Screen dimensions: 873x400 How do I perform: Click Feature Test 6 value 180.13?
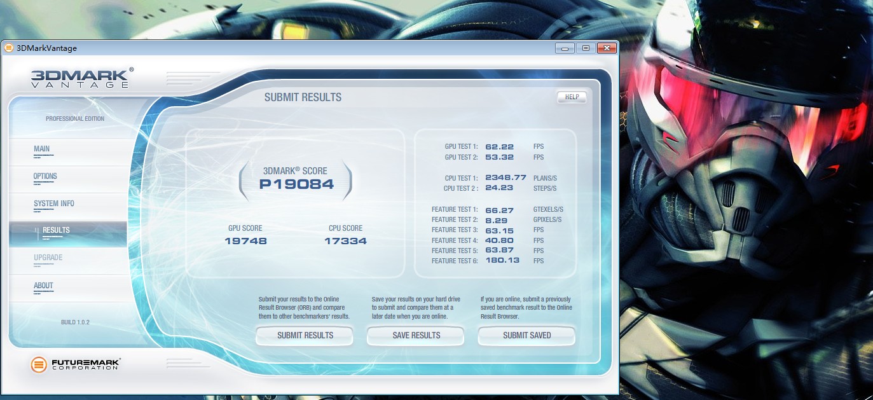(x=502, y=261)
